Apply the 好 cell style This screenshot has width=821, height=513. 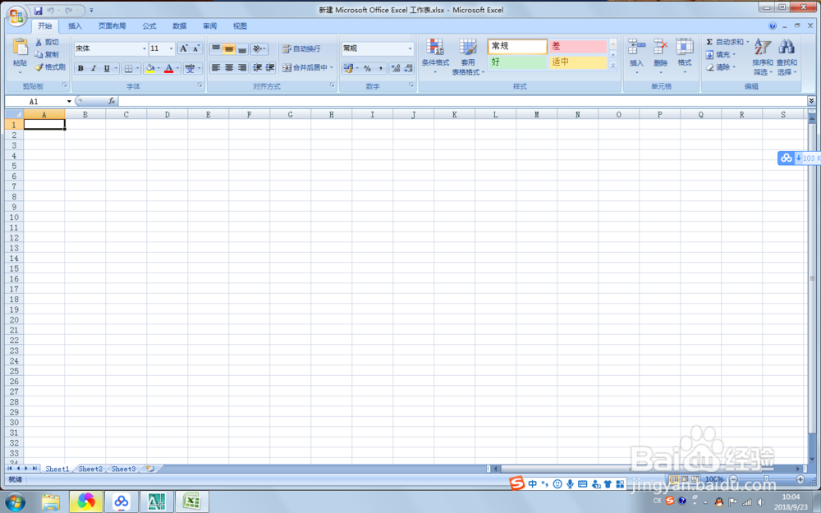point(517,62)
